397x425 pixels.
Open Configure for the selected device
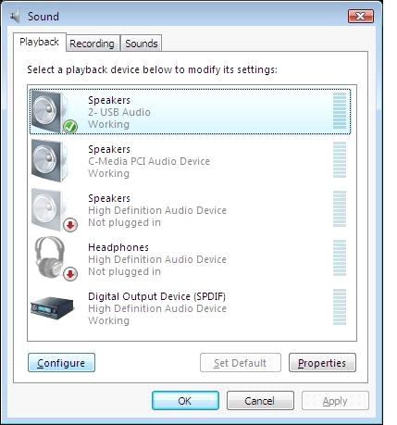[x=61, y=363]
